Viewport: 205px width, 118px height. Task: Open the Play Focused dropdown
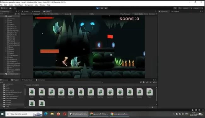(127, 14)
